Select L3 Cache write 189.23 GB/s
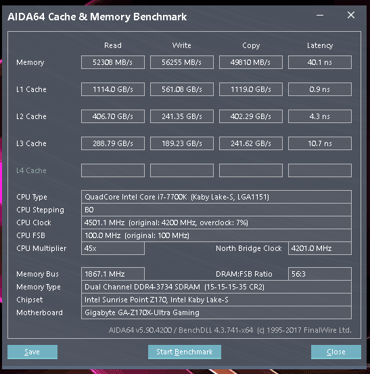The height and width of the screenshot is (374, 370). pos(182,143)
